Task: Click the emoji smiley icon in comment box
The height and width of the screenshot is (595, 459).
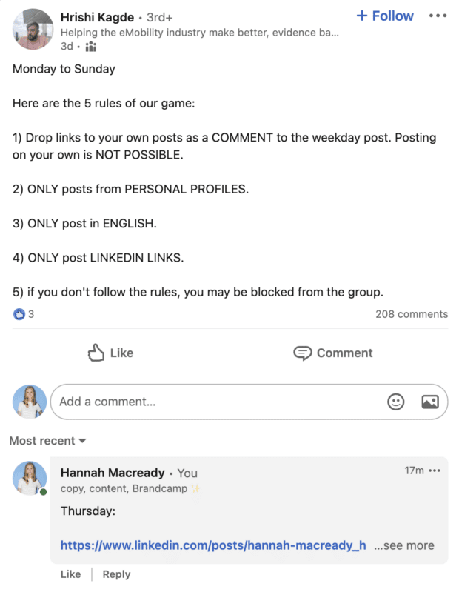Action: point(396,402)
